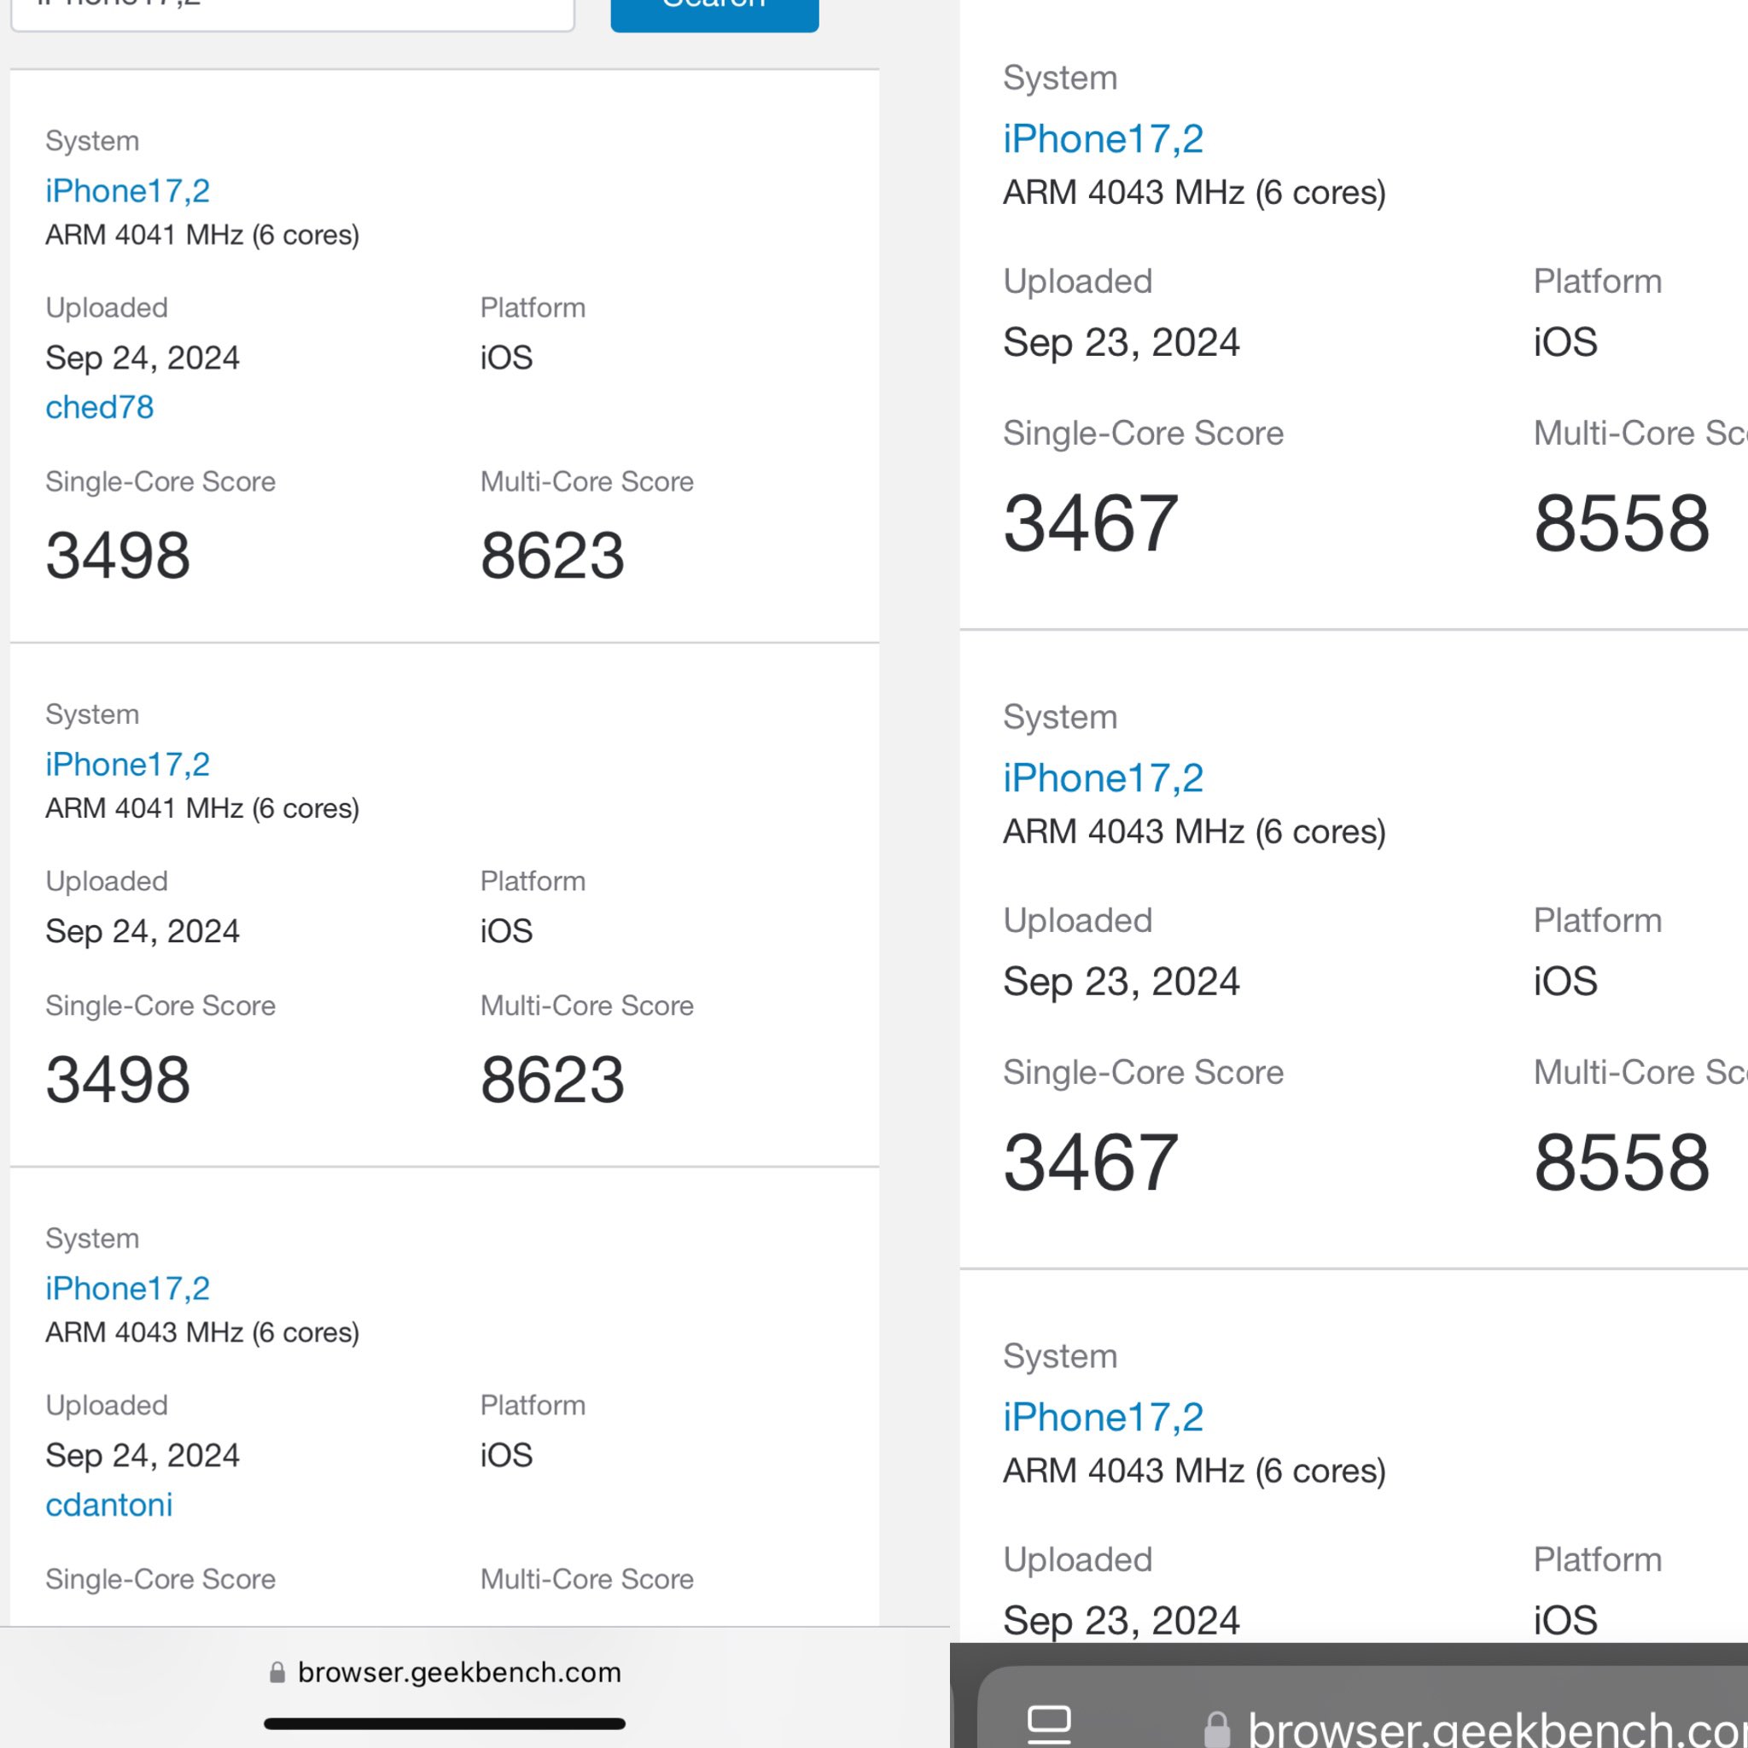The width and height of the screenshot is (1748, 1748).
Task: Open left panel's second iPhone17,2 result link
Action: coord(127,765)
